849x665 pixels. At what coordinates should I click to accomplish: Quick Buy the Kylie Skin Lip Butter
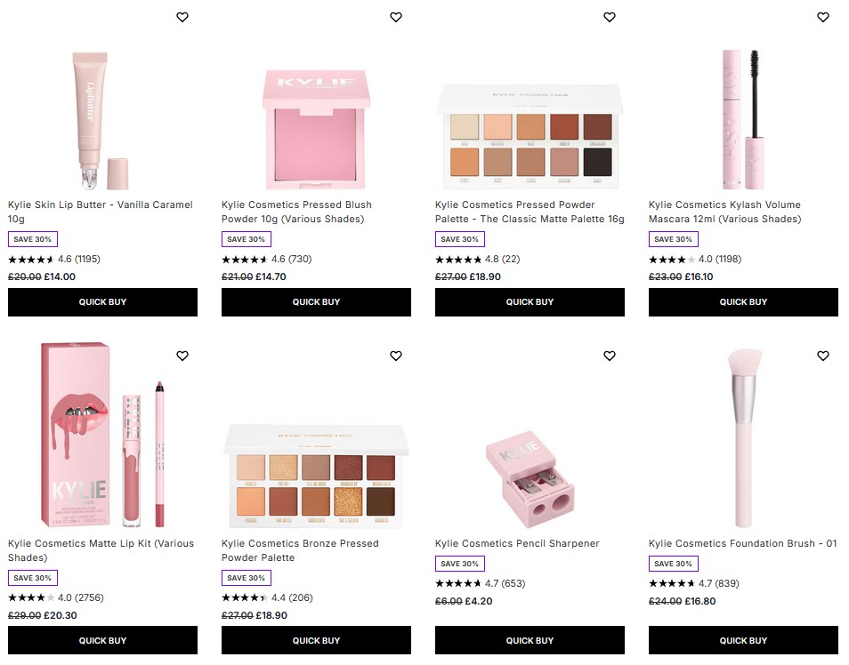click(102, 302)
